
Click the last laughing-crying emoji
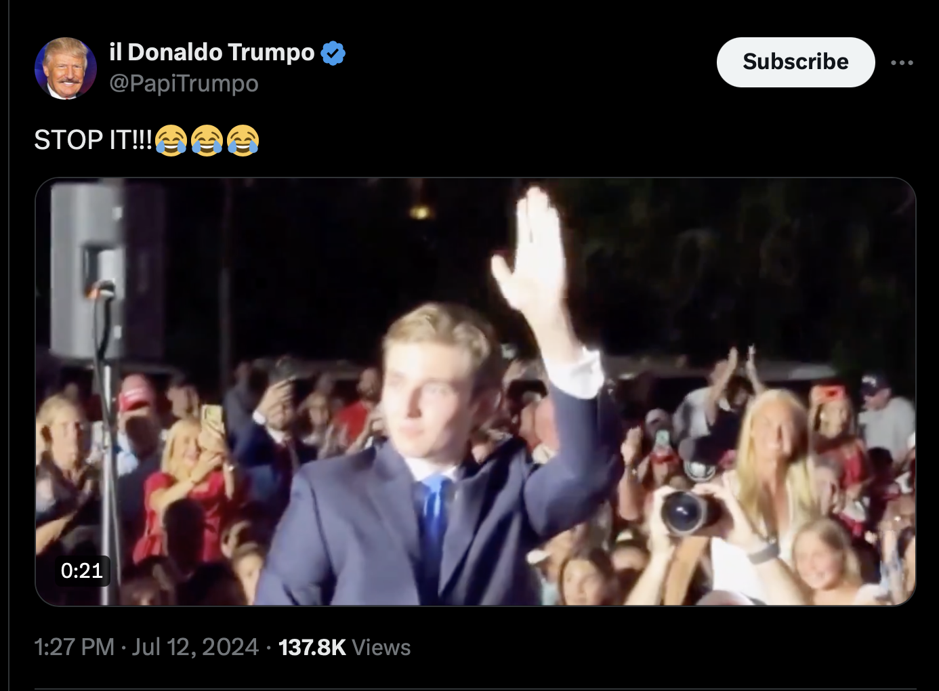(243, 140)
